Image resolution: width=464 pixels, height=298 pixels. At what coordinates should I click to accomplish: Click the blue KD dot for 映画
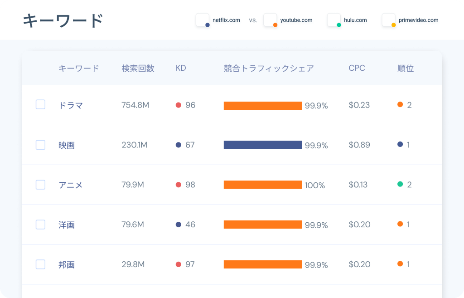click(x=179, y=145)
